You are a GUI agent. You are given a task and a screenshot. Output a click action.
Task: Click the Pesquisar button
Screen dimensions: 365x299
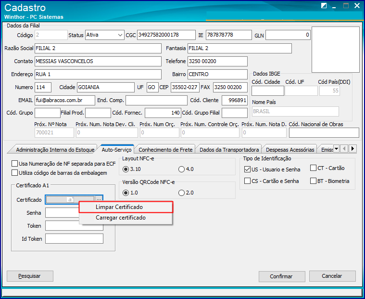30,276
